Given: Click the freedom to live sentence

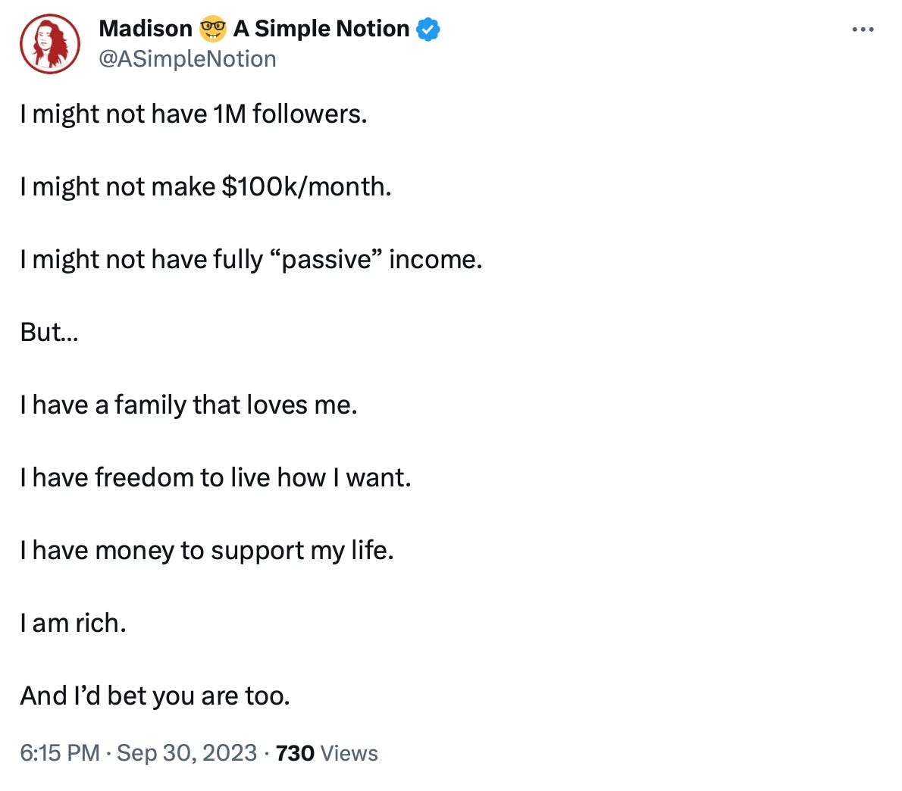Looking at the screenshot, I should [216, 477].
